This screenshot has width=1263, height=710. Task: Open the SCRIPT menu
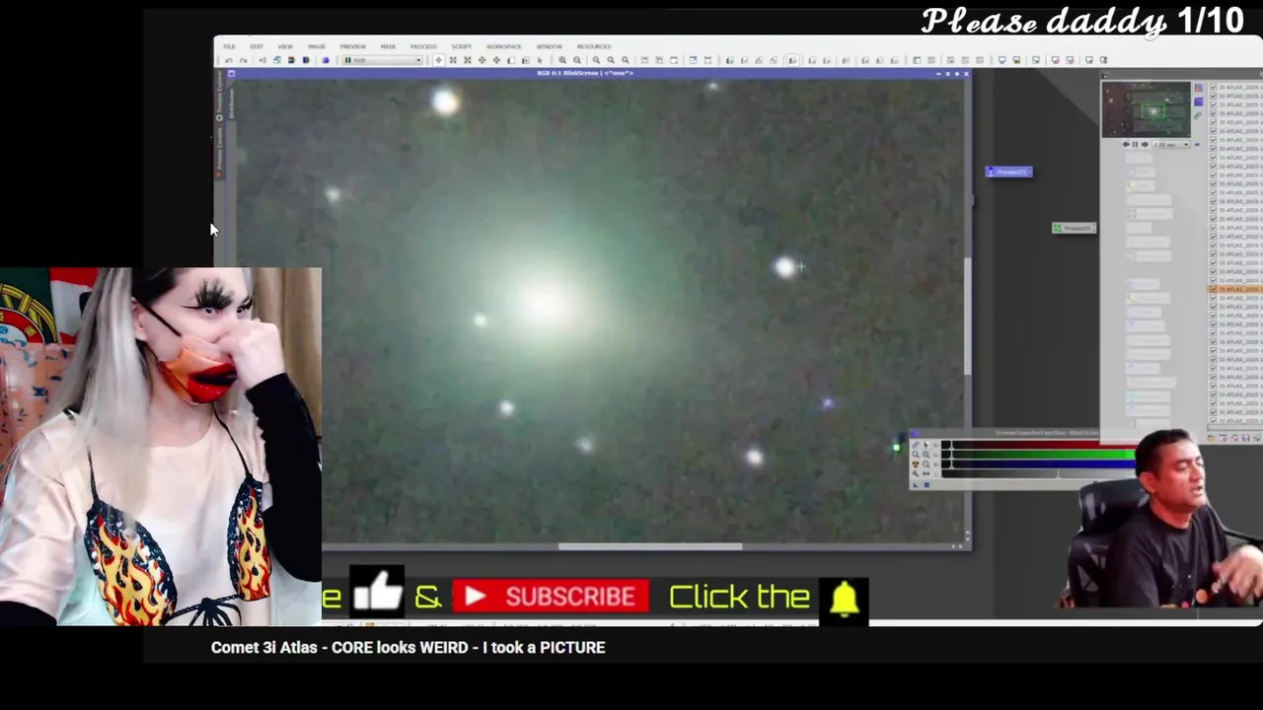(x=461, y=46)
